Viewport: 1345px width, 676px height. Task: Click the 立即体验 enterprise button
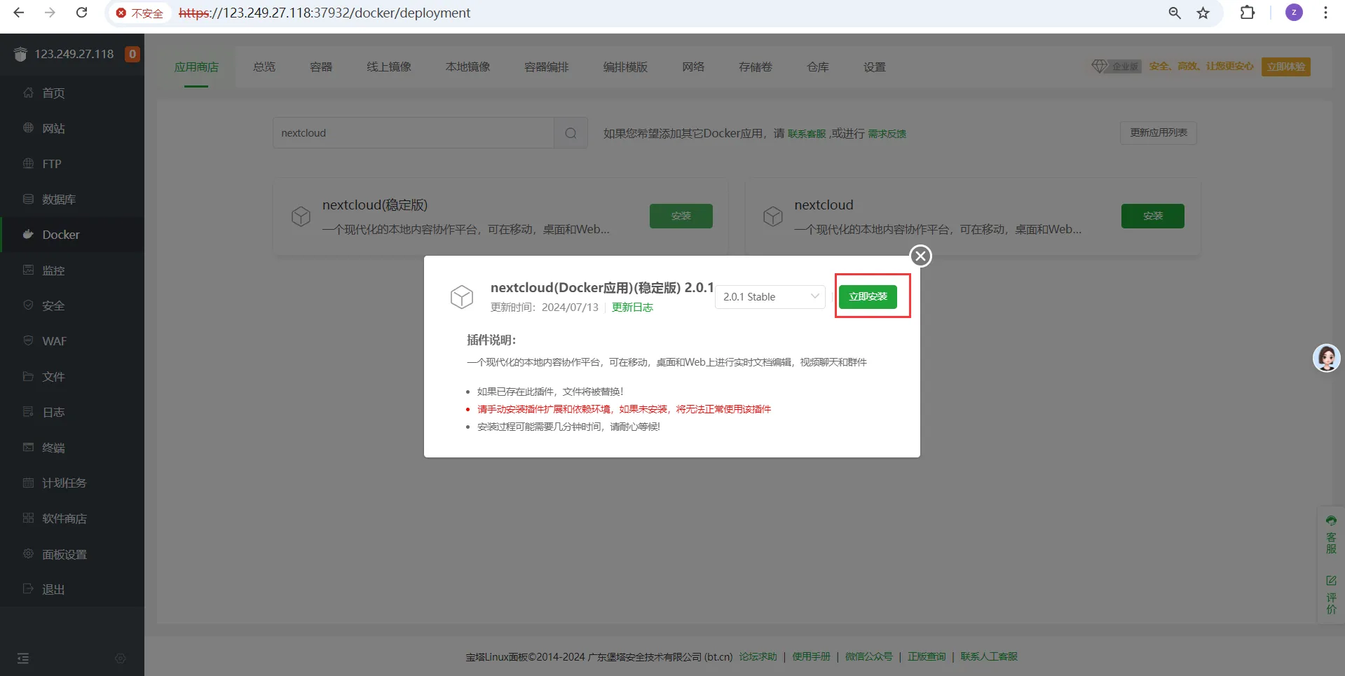point(1286,67)
